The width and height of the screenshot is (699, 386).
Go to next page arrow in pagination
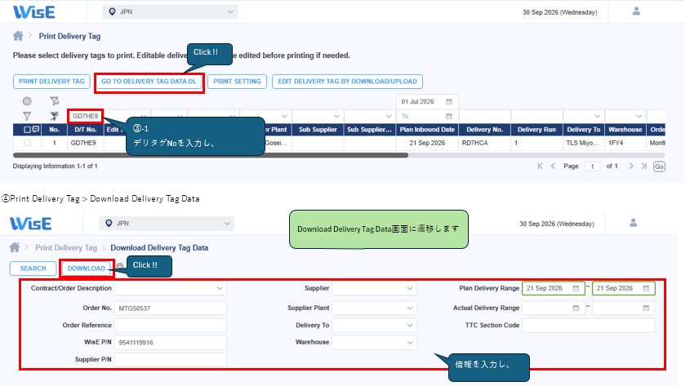(x=630, y=166)
